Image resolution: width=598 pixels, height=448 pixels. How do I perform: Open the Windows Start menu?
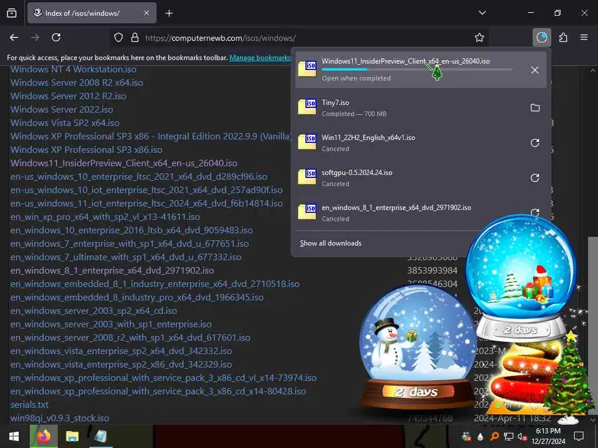[14, 436]
